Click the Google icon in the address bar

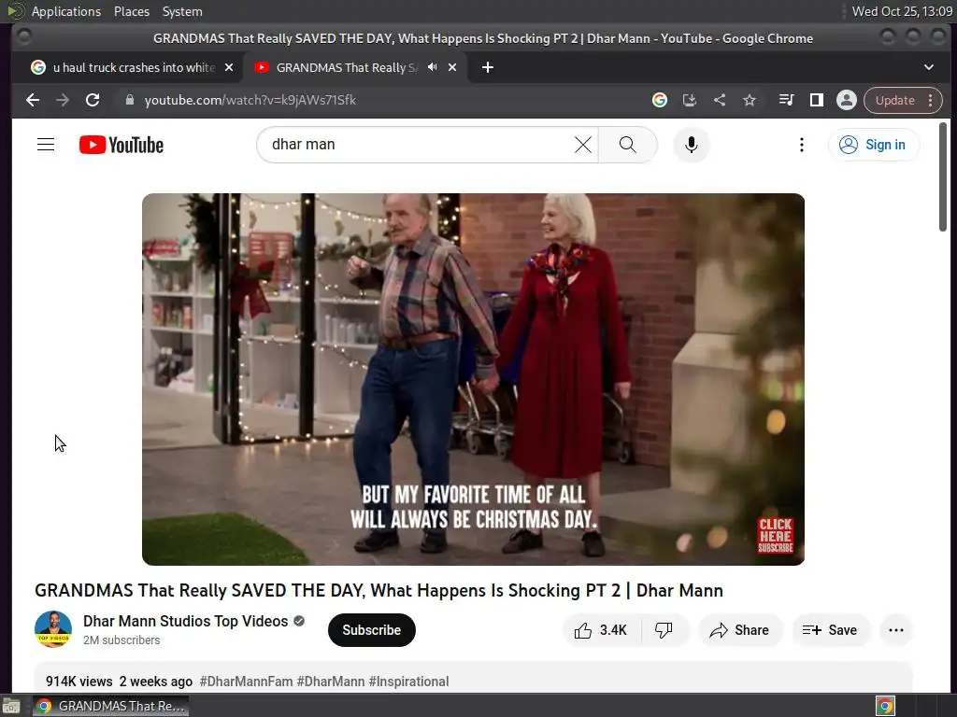[659, 100]
